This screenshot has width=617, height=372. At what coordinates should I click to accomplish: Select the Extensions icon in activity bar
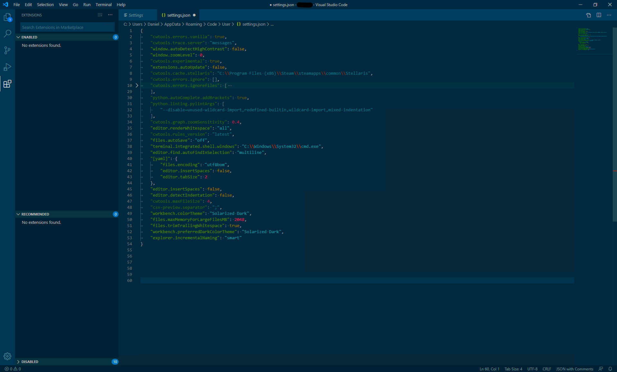pyautogui.click(x=7, y=84)
